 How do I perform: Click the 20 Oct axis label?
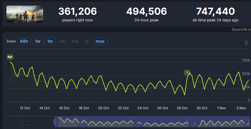[104, 108]
